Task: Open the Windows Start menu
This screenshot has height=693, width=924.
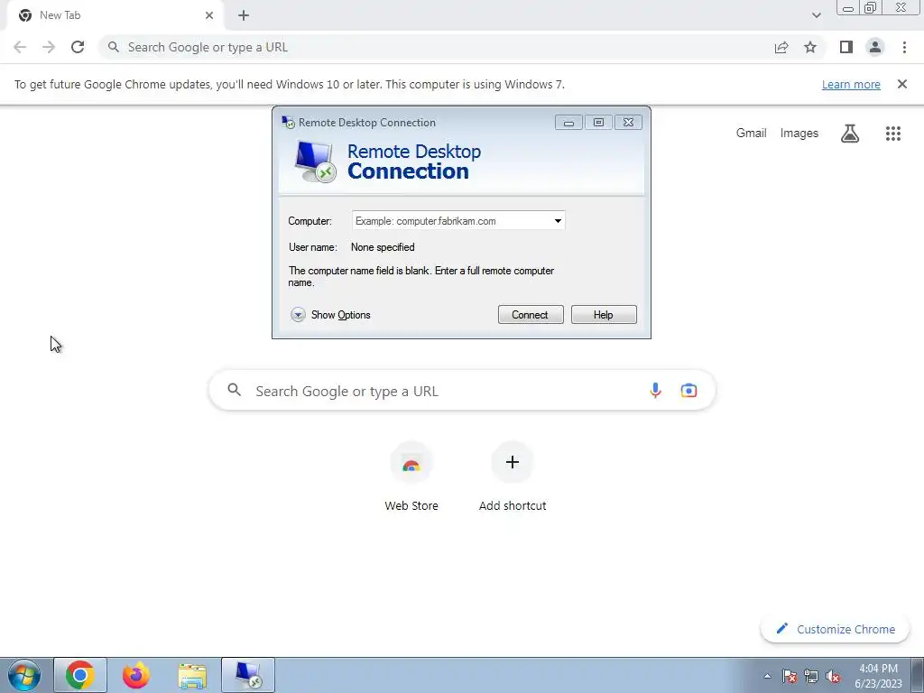Action: click(x=24, y=675)
